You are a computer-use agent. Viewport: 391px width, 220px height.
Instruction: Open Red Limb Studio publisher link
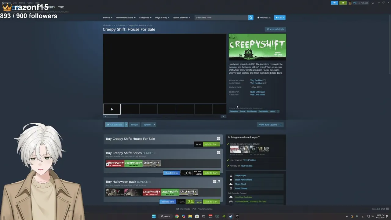click(258, 95)
